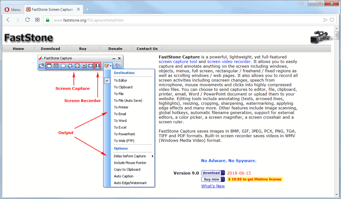Open Speed Dial grid icon
Image resolution: width=341 pixels, height=199 pixels.
[x=37, y=20]
